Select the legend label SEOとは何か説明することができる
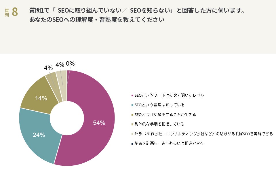Image resolution: width=276 pixels, height=172 pixels. tap(165, 114)
